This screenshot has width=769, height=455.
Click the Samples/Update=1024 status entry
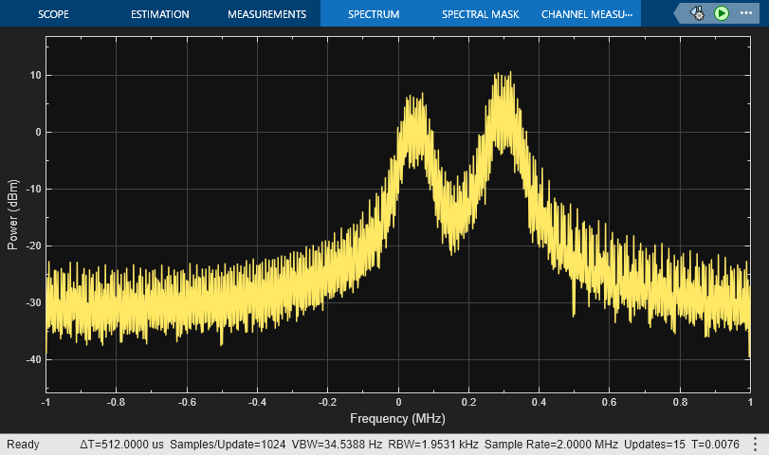(x=228, y=445)
